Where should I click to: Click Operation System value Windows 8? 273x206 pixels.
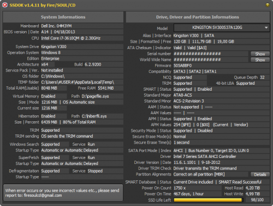pyautogui.click(x=51, y=52)
